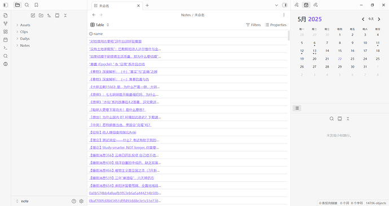The height and width of the screenshot is (206, 389).
Task: Open the third link icon tab in right sidebar
Action: [316, 5]
